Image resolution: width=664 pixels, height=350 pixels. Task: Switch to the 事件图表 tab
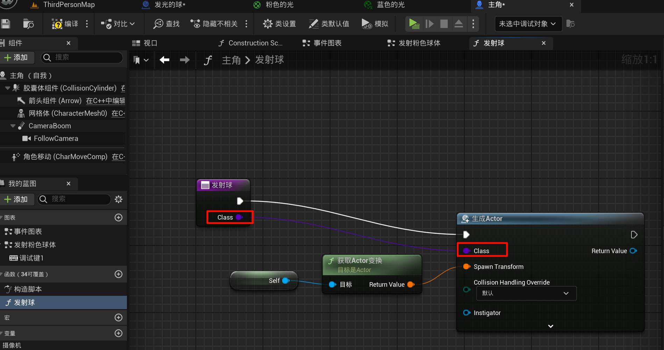tap(322, 43)
